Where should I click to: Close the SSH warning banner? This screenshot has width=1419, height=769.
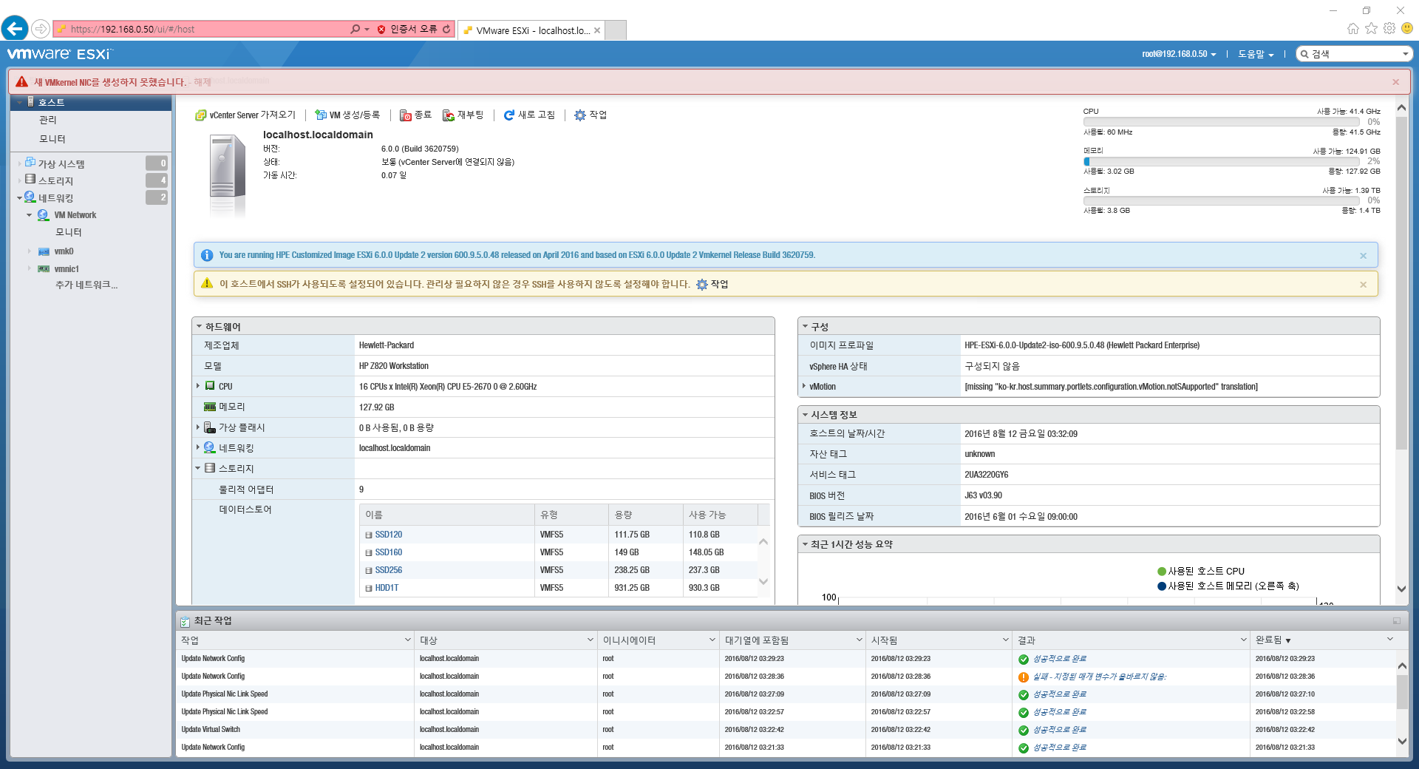coord(1363,285)
